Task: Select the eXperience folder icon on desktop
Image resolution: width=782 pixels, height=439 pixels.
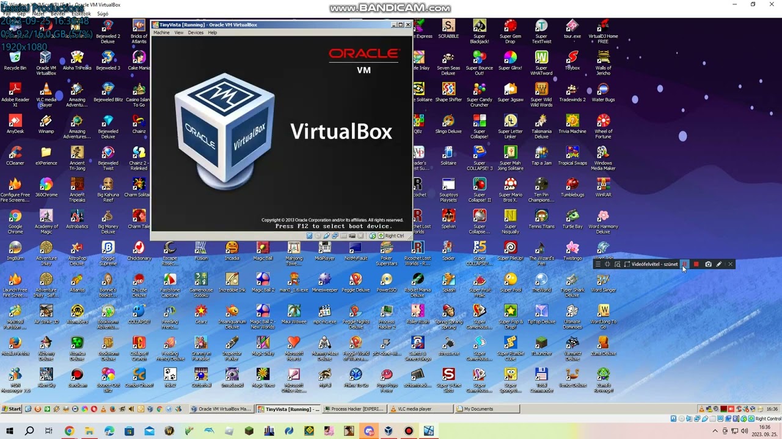Action: point(46,155)
